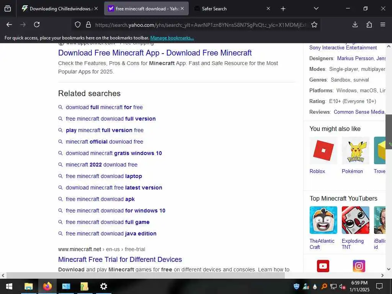The width and height of the screenshot is (392, 294).
Task: Open the Instagram icon link
Action: 359,266
